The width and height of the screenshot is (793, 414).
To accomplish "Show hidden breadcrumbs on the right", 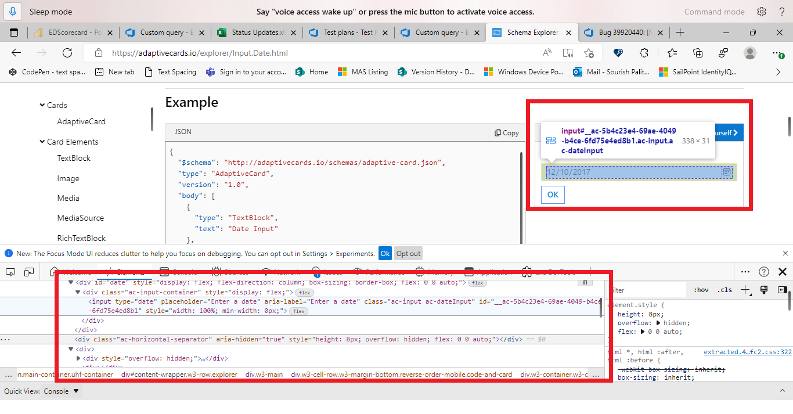I will pos(596,375).
